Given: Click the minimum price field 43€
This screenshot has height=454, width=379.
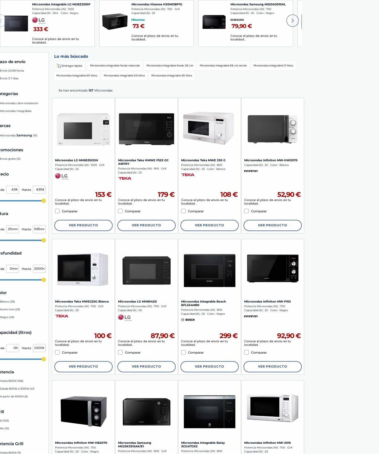Looking at the screenshot, I should [13, 190].
